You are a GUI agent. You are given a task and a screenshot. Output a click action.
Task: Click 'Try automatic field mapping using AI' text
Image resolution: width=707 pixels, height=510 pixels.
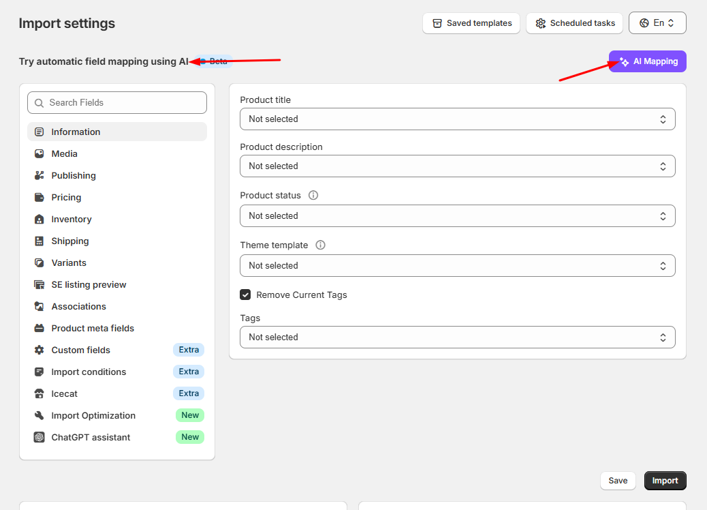coord(104,61)
